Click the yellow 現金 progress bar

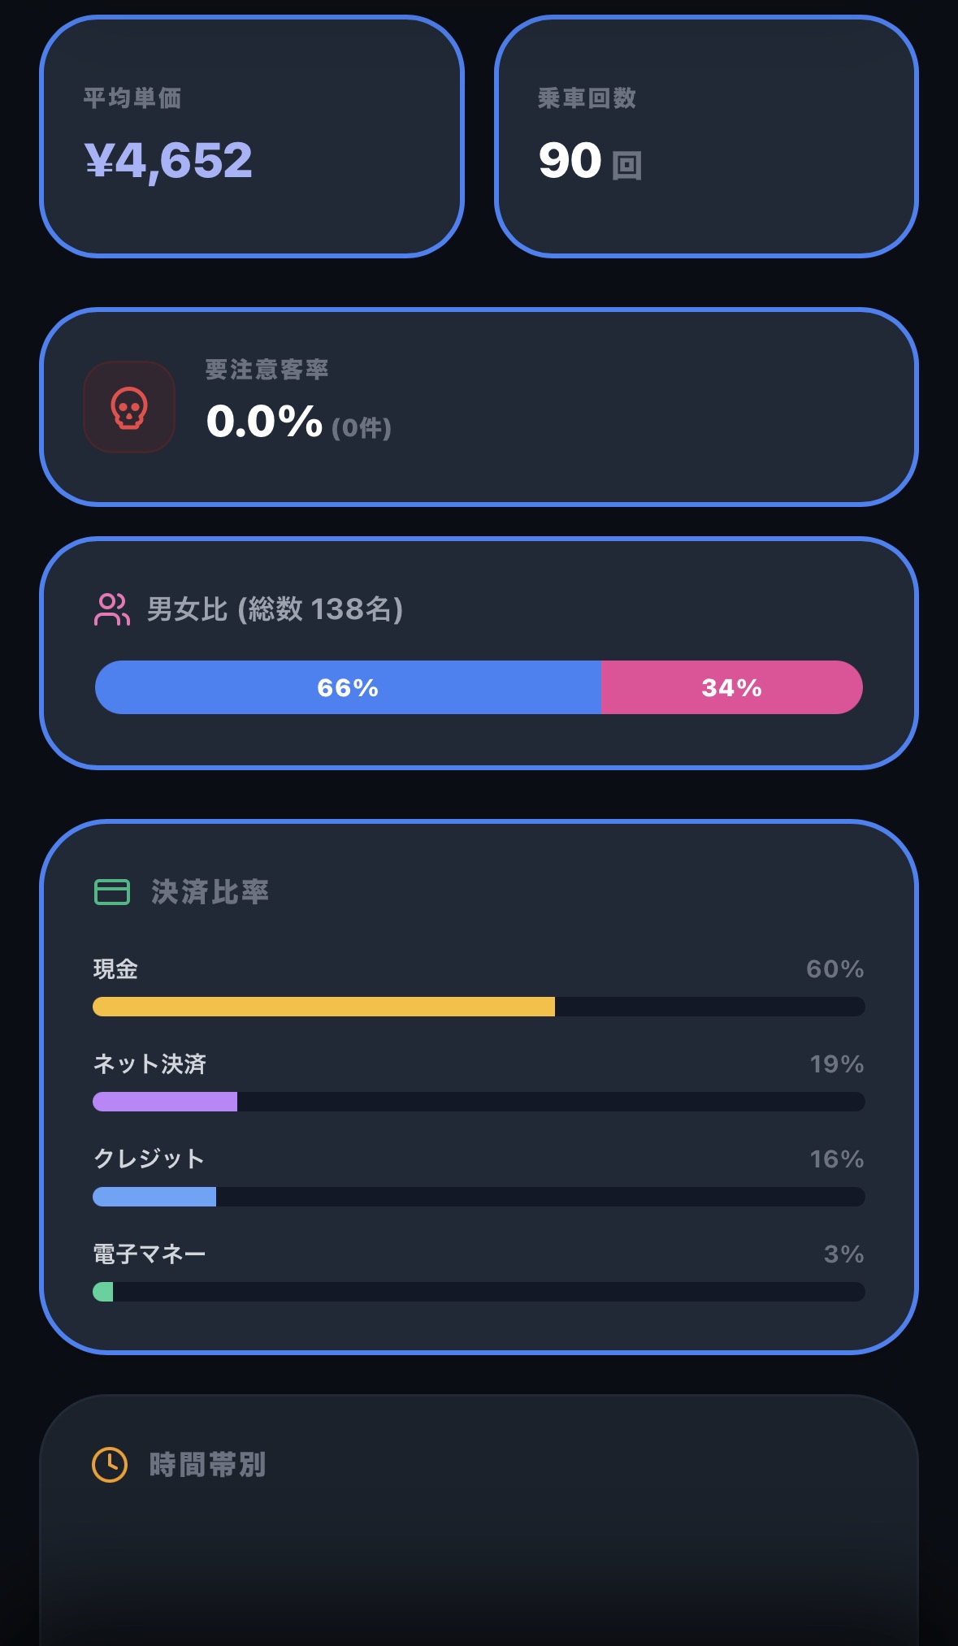point(323,1007)
